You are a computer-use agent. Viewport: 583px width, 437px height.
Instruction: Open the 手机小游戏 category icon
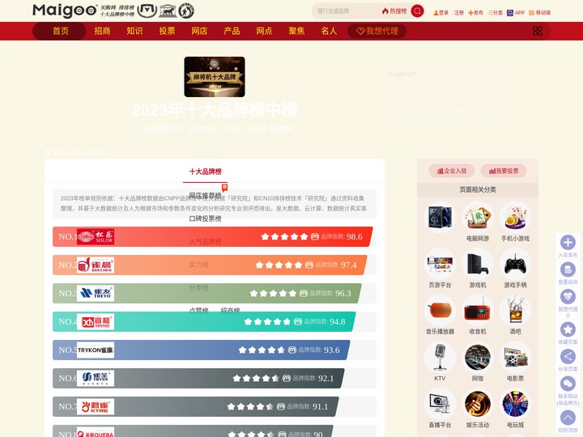[515, 218]
